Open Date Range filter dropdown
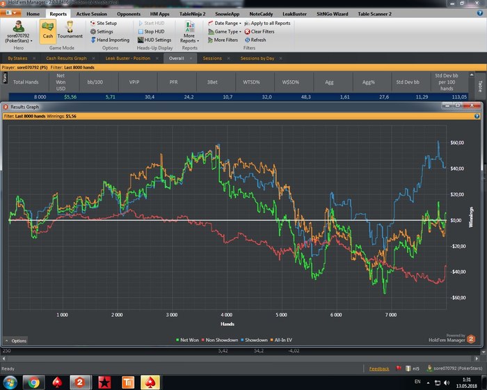 coord(225,23)
